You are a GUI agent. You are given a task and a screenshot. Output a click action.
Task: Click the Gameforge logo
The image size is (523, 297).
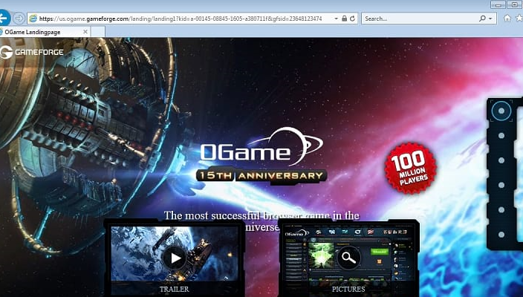tap(31, 52)
